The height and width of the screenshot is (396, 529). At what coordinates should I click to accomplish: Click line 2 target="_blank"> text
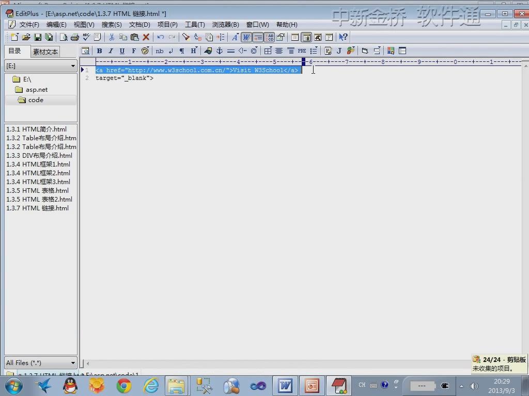pos(125,78)
